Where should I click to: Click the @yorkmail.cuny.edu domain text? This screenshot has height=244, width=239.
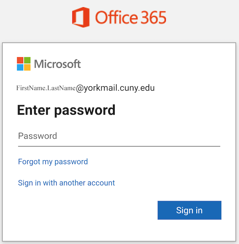[x=115, y=88]
